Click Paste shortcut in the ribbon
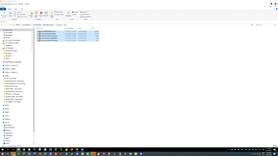 pyautogui.click(x=23, y=17)
